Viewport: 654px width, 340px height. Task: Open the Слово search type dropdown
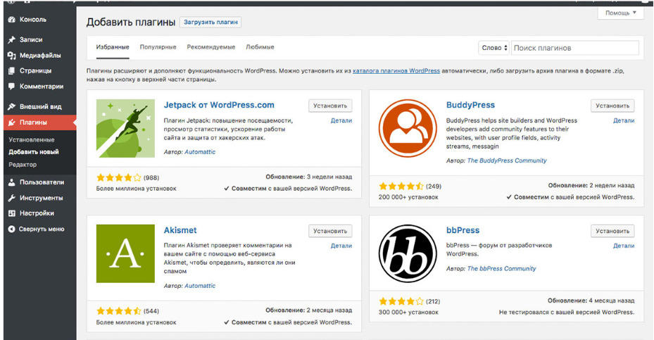[x=494, y=48]
